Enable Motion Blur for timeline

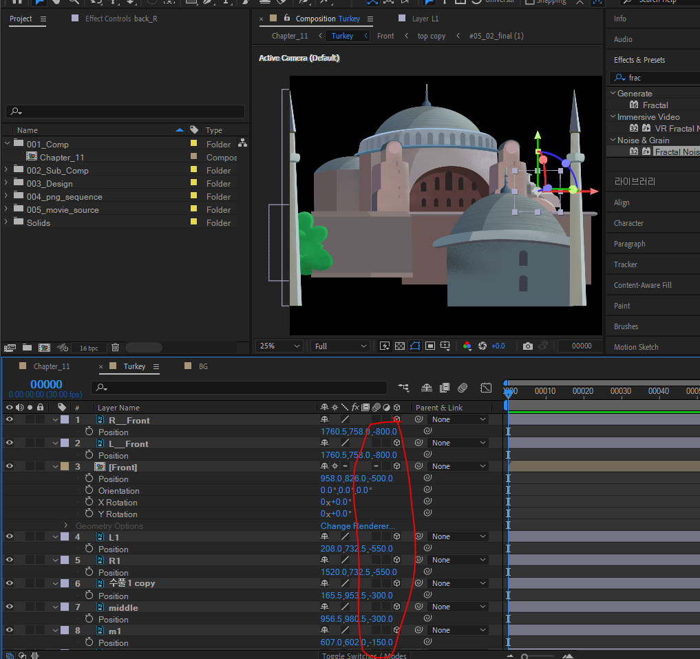click(463, 388)
